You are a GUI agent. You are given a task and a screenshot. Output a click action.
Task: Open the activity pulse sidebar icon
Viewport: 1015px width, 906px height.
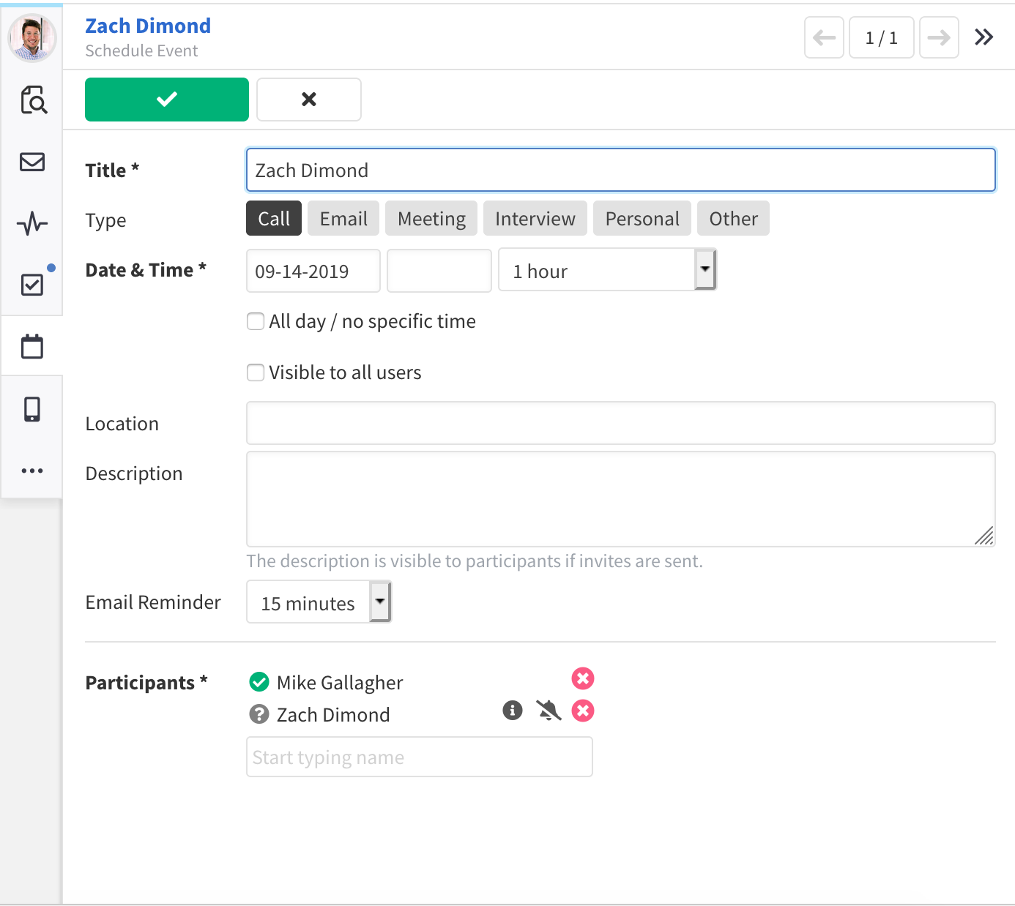[x=32, y=223]
